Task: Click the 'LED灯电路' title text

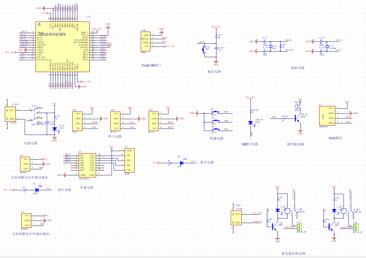Action: (250, 144)
